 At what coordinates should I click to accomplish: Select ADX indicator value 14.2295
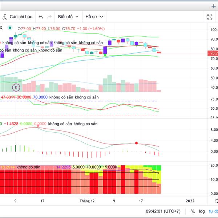pyautogui.click(x=63, y=167)
